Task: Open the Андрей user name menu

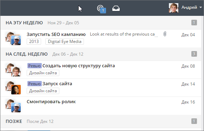Action: tap(189, 7)
